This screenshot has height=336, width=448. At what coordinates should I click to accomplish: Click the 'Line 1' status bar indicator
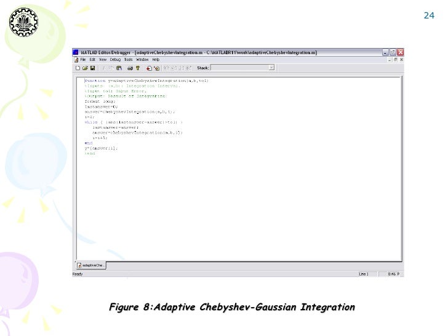click(364, 274)
